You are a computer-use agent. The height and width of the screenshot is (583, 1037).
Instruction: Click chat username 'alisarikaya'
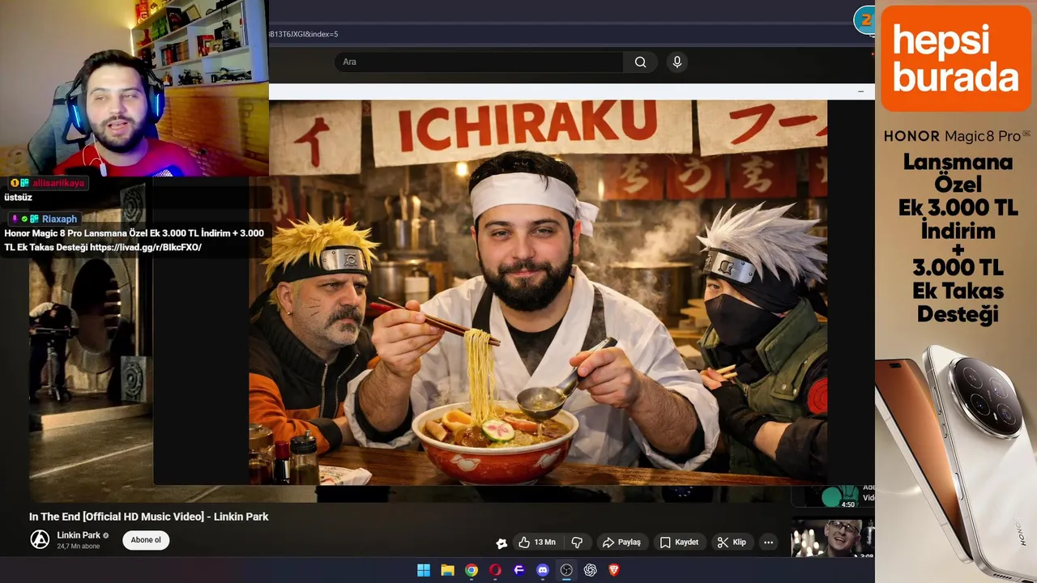click(58, 183)
